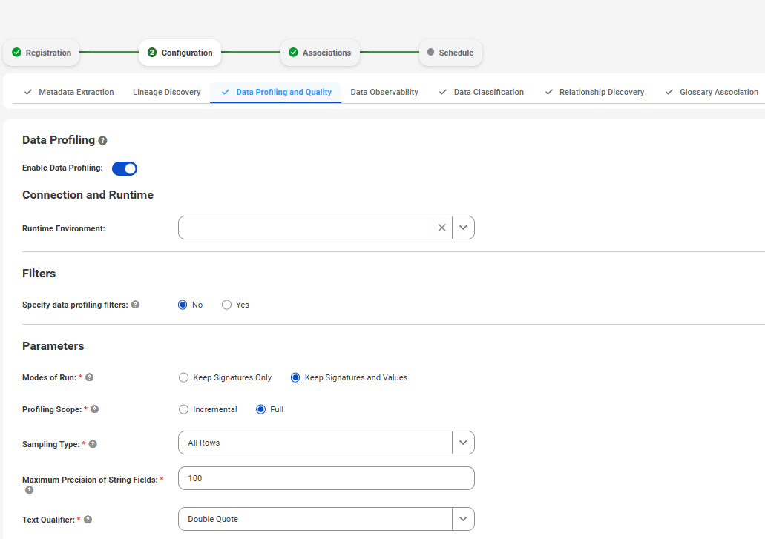Viewport: 765px width, 539px height.
Task: Go to Registration step
Action: [x=42, y=53]
